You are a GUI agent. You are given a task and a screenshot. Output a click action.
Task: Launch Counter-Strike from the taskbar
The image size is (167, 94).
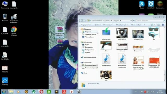(79, 92)
